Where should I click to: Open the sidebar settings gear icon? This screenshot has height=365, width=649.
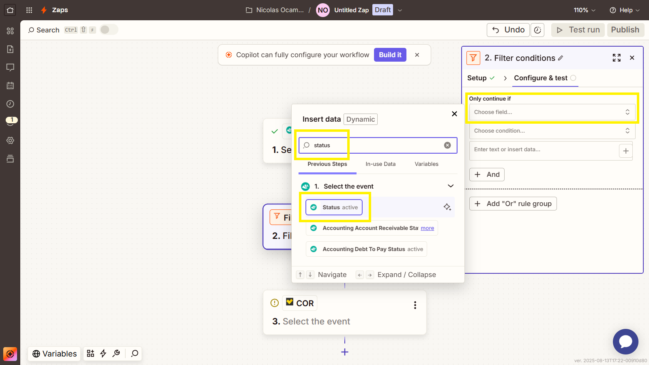pyautogui.click(x=10, y=140)
